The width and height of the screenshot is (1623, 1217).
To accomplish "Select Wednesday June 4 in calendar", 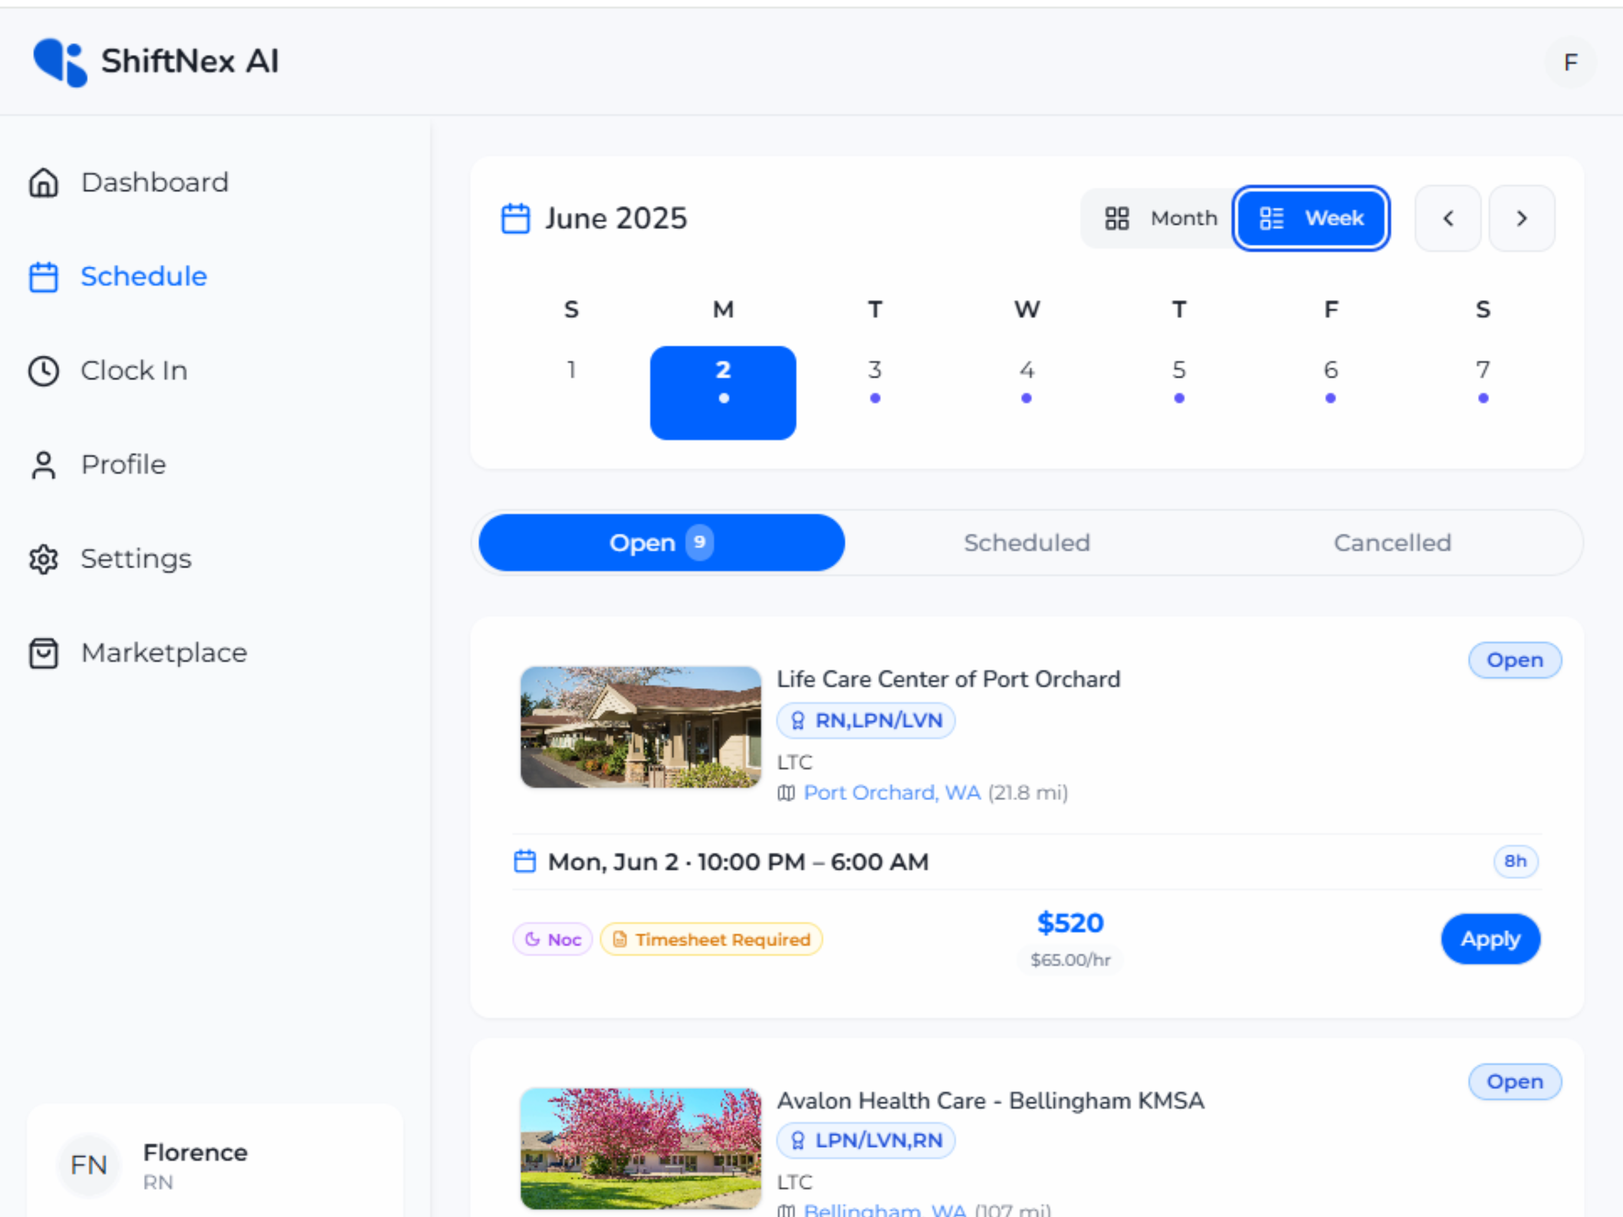I will click(x=1027, y=393).
